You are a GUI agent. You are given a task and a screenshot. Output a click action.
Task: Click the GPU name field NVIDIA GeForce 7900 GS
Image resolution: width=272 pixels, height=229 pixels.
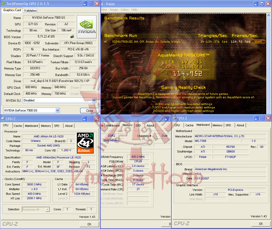coord(49,17)
